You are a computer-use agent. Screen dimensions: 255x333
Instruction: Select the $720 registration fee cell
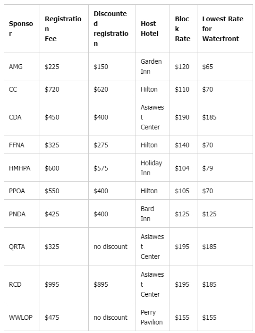pos(64,89)
